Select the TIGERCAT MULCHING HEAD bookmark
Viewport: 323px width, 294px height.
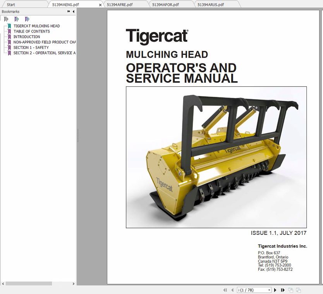[36, 26]
